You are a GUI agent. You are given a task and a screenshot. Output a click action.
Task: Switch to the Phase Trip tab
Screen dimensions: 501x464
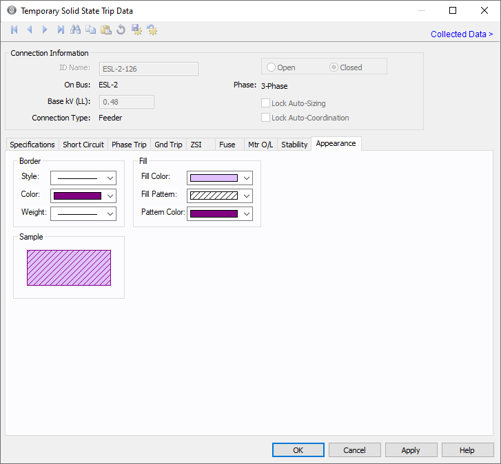point(129,145)
